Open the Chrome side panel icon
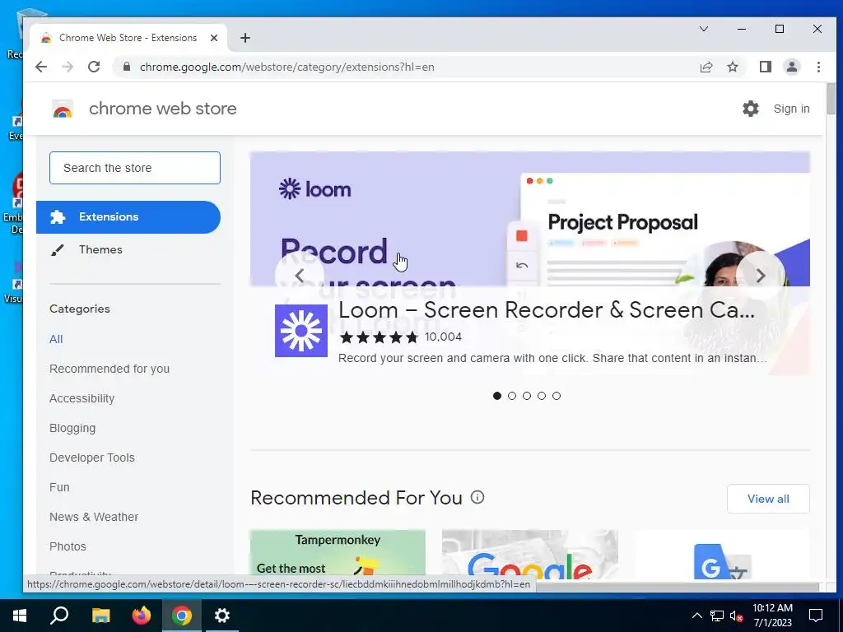This screenshot has height=632, width=843. tap(766, 67)
